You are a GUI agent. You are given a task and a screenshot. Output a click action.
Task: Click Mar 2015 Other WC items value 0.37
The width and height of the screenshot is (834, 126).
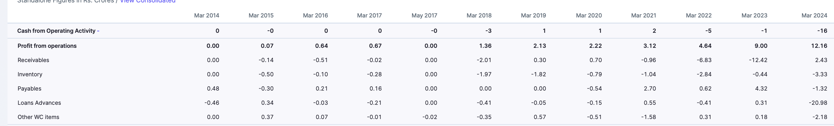(267, 117)
